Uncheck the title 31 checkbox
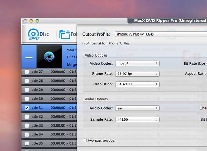207x151 pixels. 27,108
